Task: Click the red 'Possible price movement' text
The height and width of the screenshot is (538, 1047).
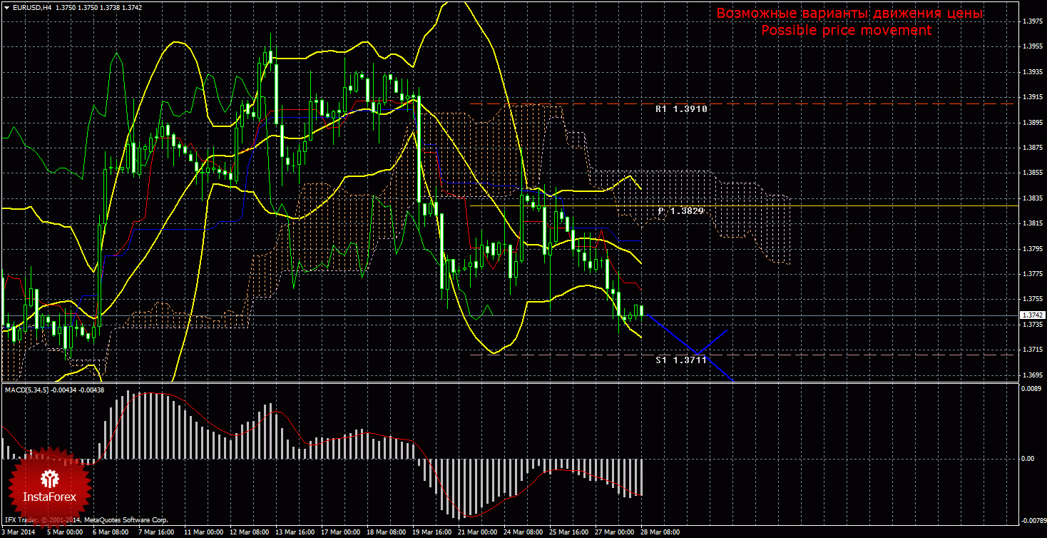Action: coord(846,31)
